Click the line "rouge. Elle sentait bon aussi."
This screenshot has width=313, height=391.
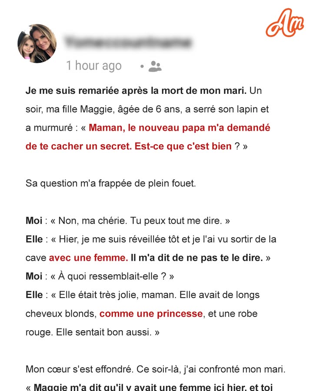click(92, 332)
